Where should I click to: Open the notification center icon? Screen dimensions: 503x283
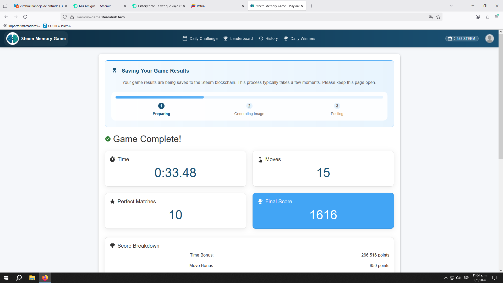click(494, 278)
